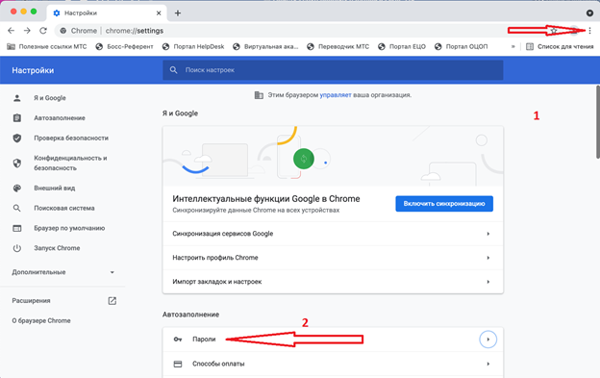Viewport: 600px width, 378px height.
Task: Open the Chrome three-dot menu
Action: click(x=589, y=31)
